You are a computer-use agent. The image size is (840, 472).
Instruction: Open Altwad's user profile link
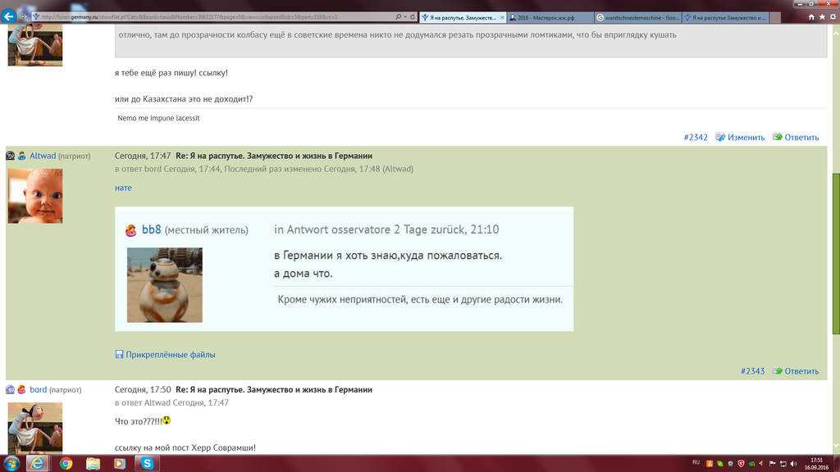tap(43, 156)
